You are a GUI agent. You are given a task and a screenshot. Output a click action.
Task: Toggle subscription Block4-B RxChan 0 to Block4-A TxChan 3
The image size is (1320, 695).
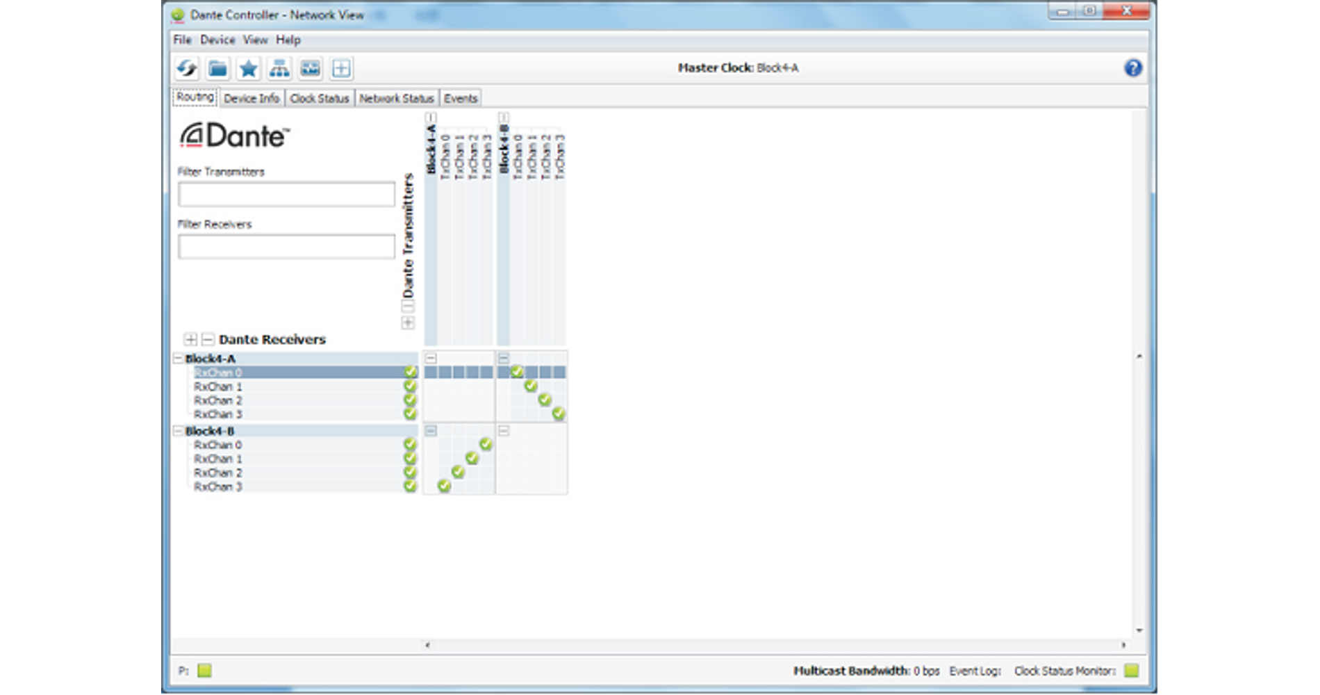click(486, 445)
